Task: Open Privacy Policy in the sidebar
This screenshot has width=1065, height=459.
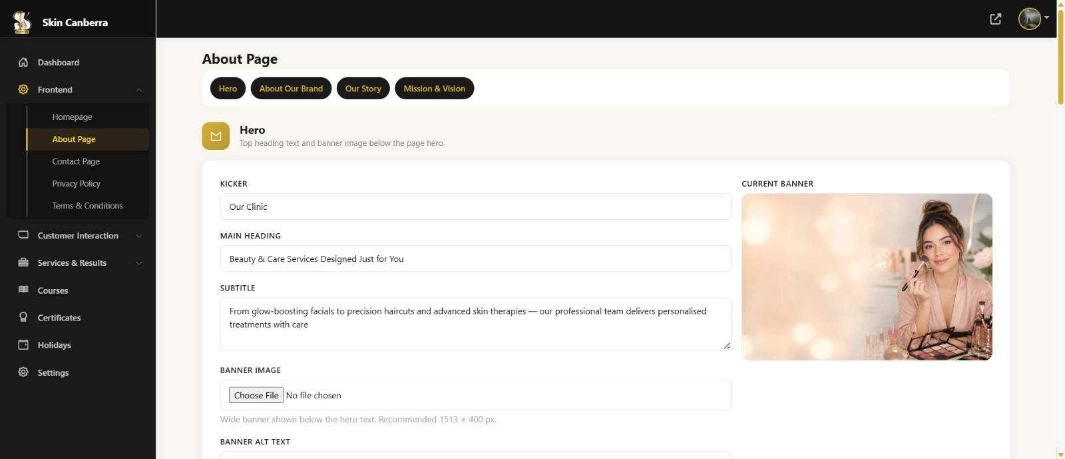Action: pos(77,183)
